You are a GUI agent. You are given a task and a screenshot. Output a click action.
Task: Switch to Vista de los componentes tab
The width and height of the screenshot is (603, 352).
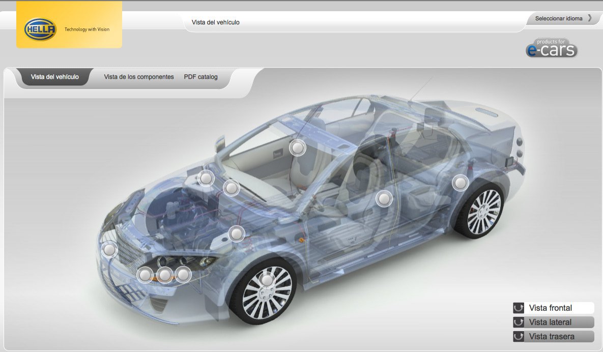click(139, 77)
